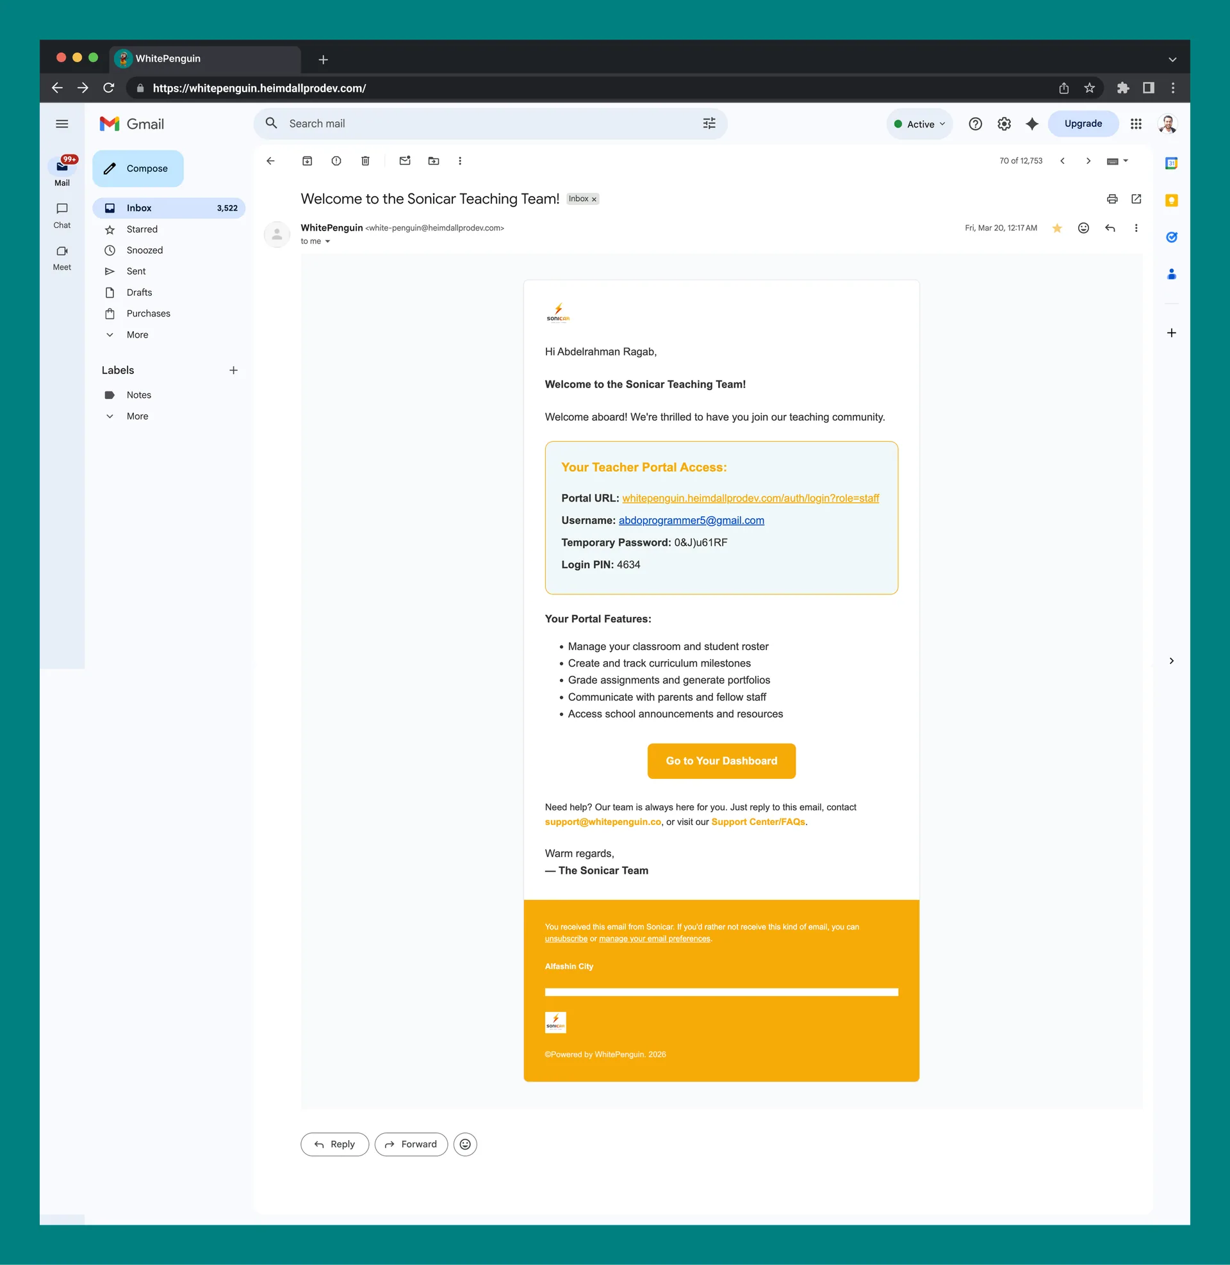Click the unsubscribe link
The image size is (1230, 1265).
pyautogui.click(x=566, y=939)
